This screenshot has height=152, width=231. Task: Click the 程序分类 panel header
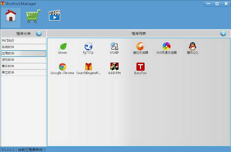pyautogui.click(x=23, y=34)
